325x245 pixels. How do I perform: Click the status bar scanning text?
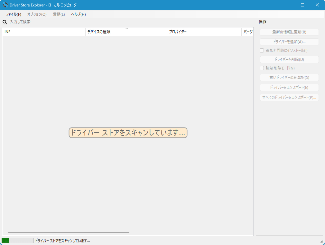62,240
